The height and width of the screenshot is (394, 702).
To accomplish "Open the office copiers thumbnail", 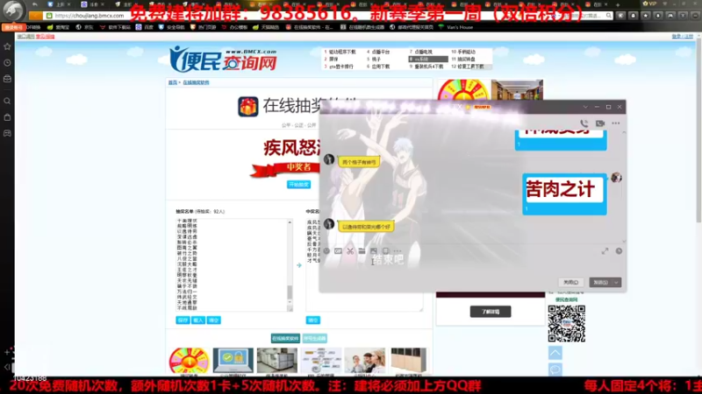I will coord(276,360).
